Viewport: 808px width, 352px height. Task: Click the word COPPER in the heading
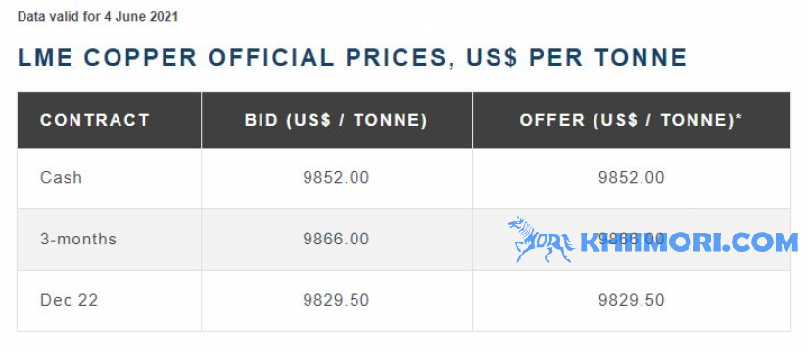[141, 57]
